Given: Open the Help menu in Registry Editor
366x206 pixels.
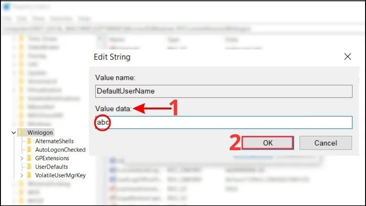Looking at the screenshot, I should 84,19.
